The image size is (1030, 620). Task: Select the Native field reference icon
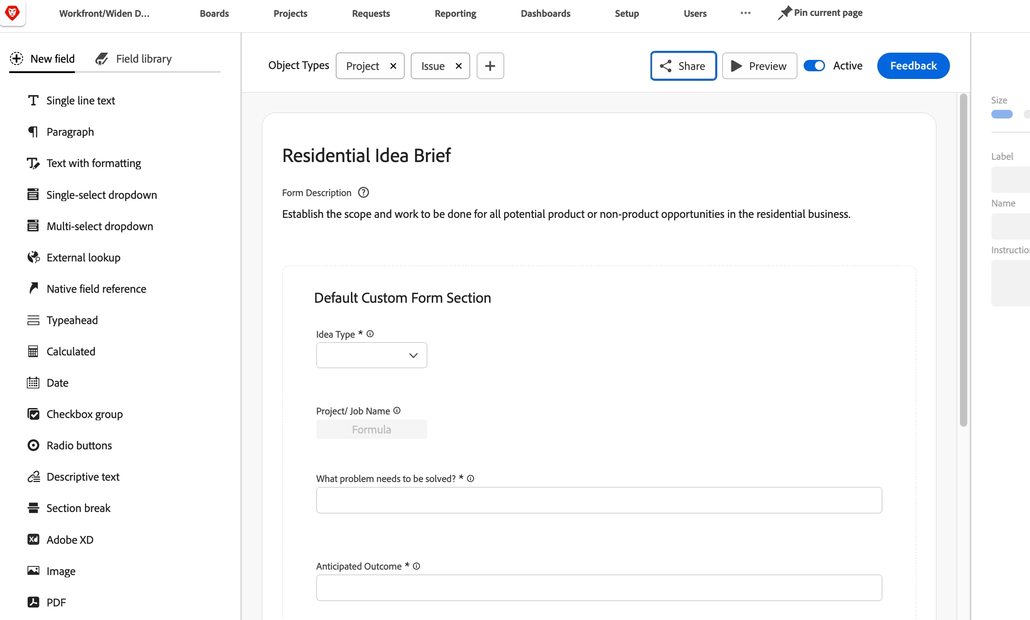pos(33,288)
